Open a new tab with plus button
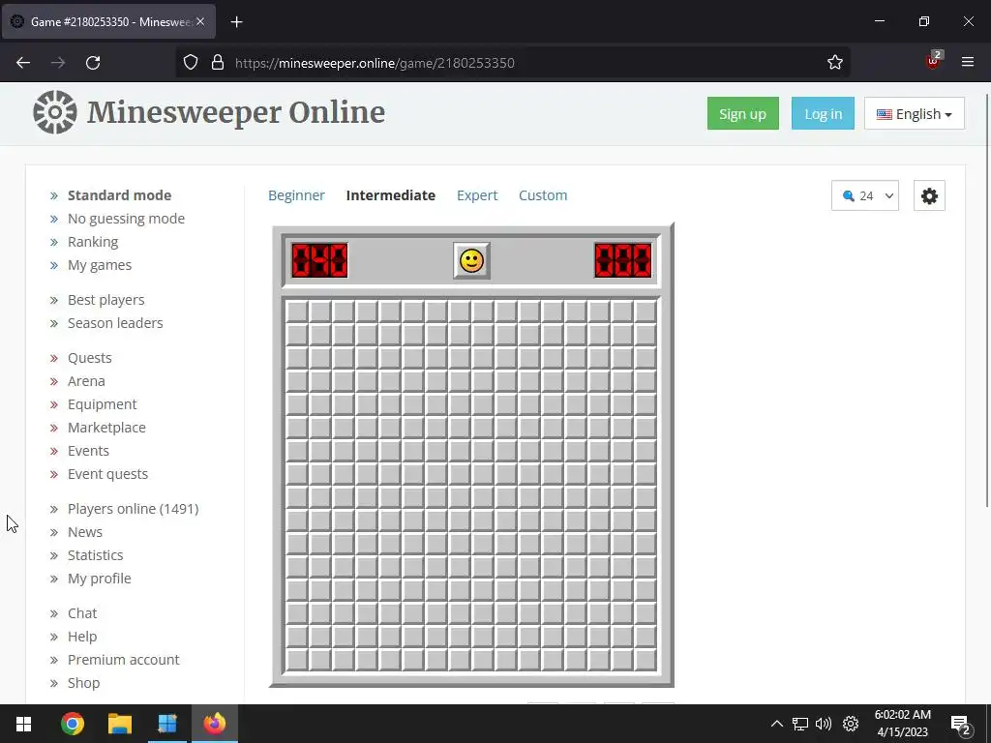The image size is (991, 743). pos(236,22)
